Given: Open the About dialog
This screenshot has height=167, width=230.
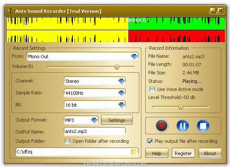Looking at the screenshot, I should (210, 153).
